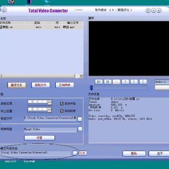Click the task list scrollbar right arrow

coord(81,76)
